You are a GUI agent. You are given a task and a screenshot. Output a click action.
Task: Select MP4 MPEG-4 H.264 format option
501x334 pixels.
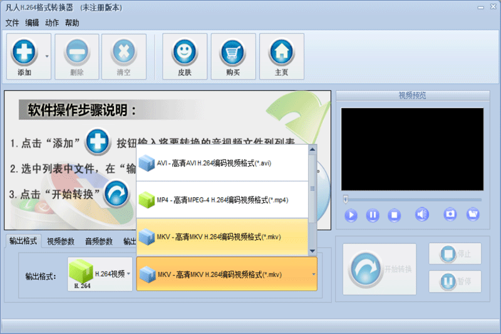222,200
